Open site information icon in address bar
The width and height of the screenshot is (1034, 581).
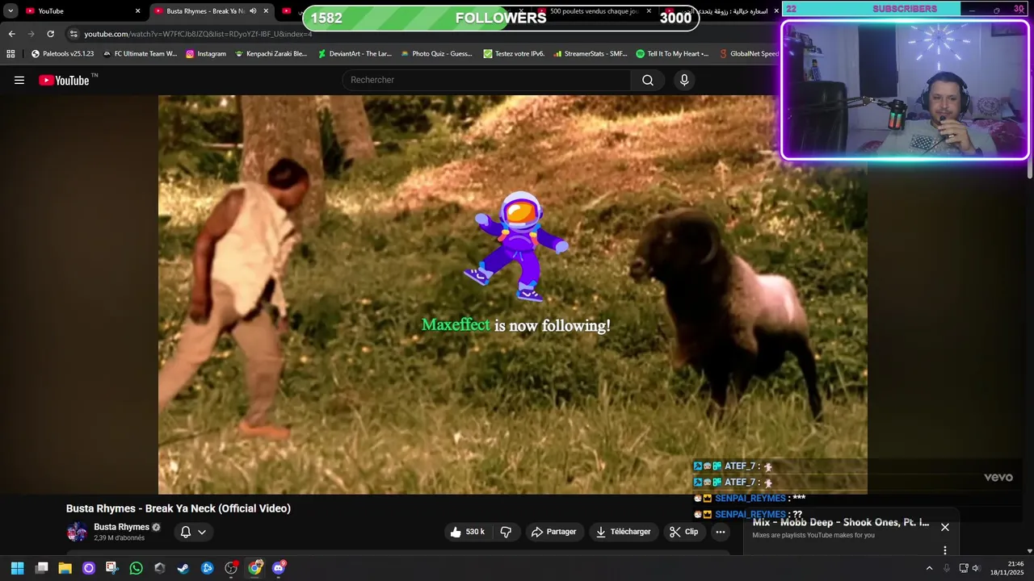pos(74,34)
